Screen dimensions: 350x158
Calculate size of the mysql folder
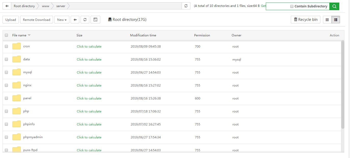point(89,73)
